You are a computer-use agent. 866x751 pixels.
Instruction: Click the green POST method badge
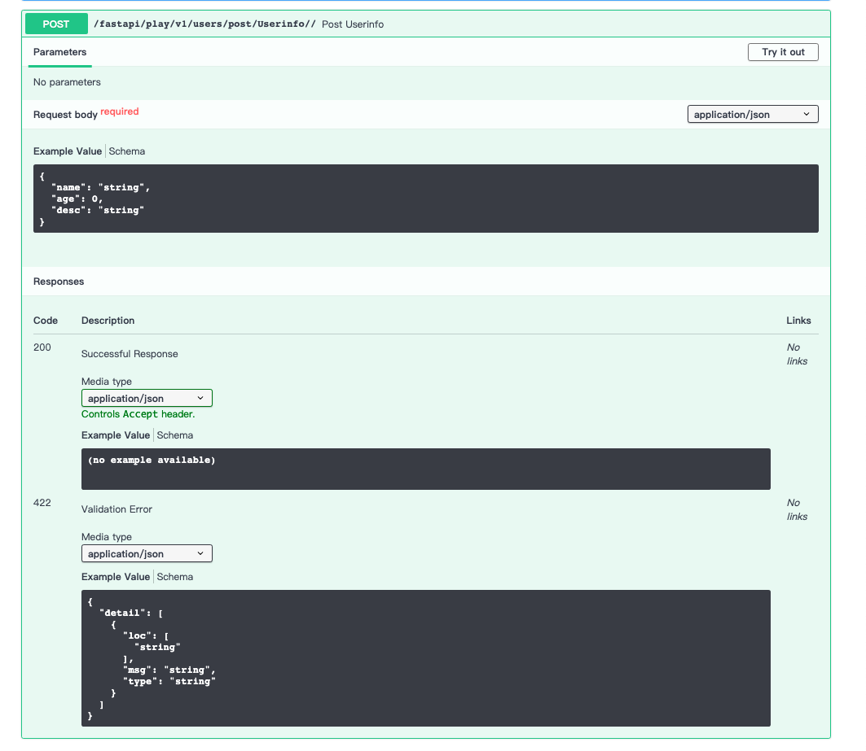56,24
